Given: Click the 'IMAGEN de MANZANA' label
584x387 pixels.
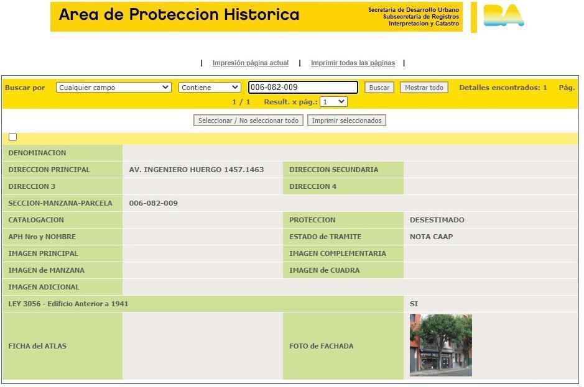Looking at the screenshot, I should click(x=47, y=270).
